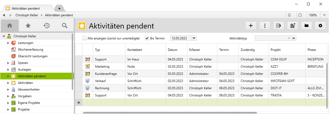Open the Aktivitätstyp dropdown arrow

coord(294,38)
